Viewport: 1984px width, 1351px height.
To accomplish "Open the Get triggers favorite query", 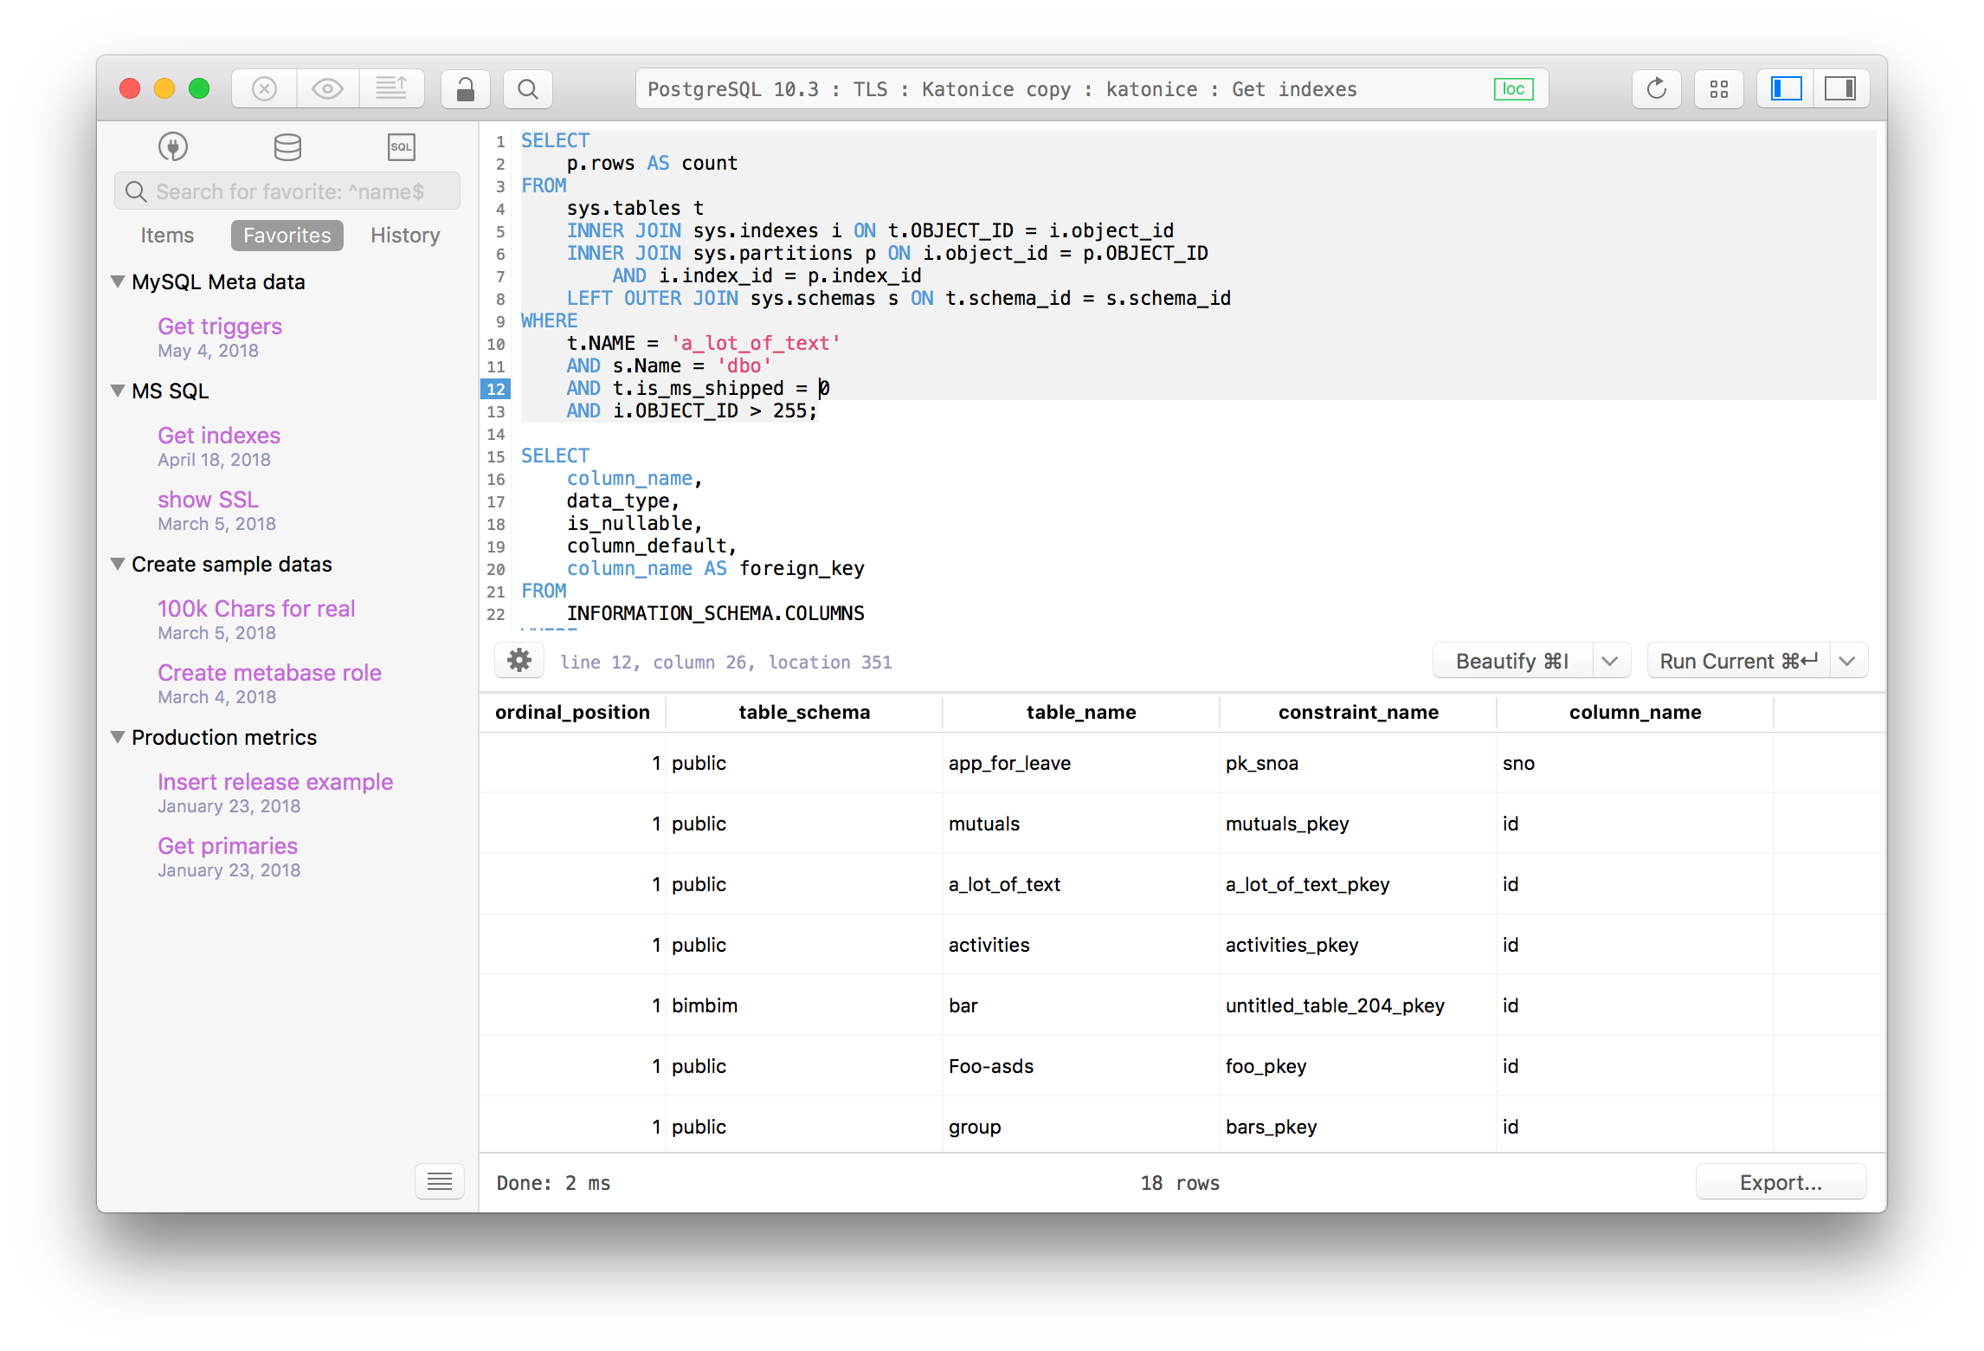I will (x=220, y=326).
